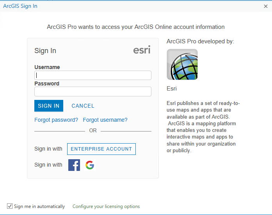
Task: Click the 'ArcGIS Pro wants to access' heading
Action: coord(136,27)
